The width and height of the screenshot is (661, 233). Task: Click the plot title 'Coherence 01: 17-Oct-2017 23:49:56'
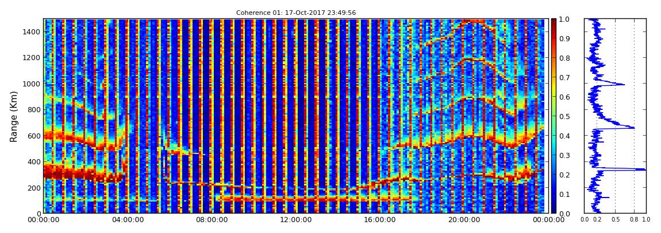[296, 13]
